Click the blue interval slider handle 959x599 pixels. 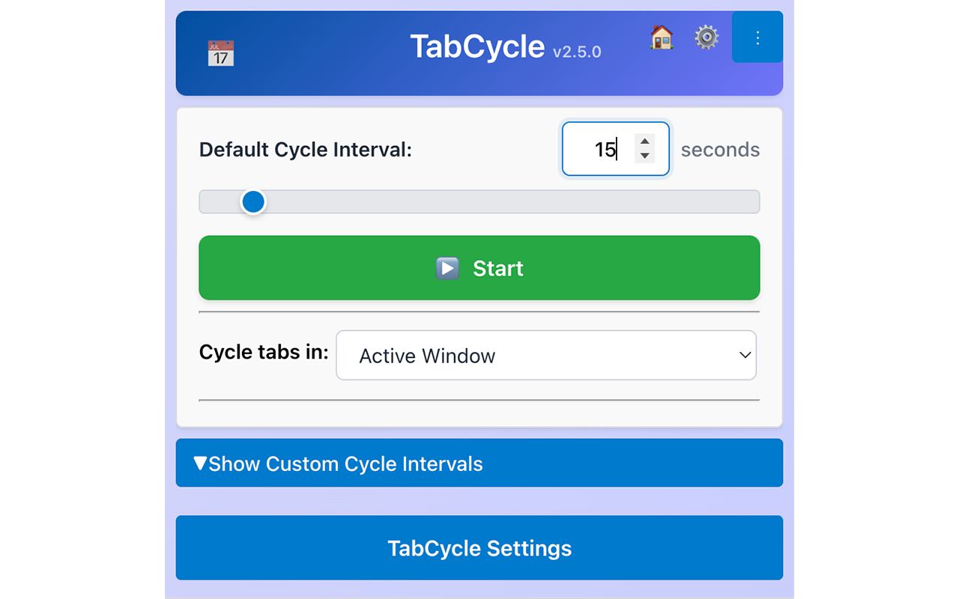[x=253, y=201]
